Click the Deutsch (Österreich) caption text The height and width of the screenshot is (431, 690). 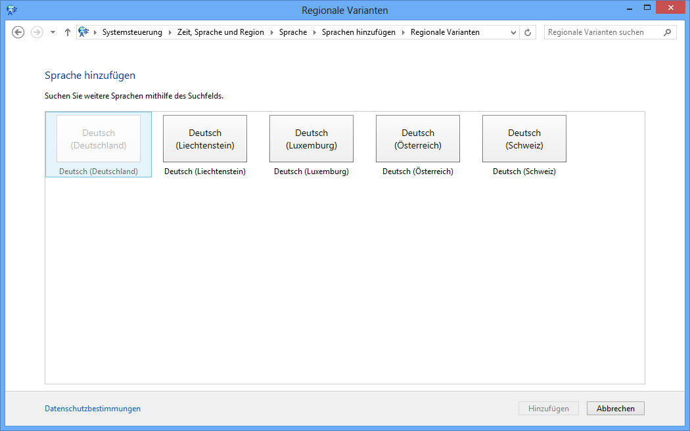click(418, 171)
